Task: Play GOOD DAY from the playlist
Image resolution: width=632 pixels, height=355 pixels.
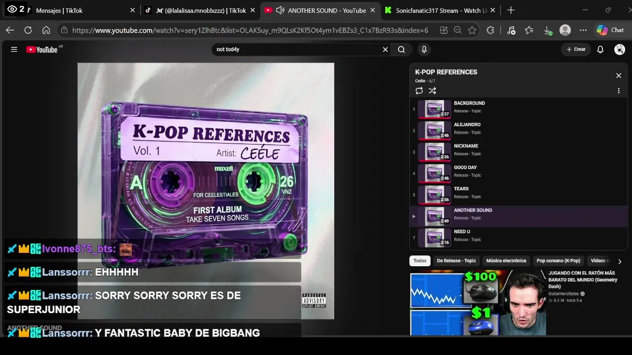Action: (518, 174)
